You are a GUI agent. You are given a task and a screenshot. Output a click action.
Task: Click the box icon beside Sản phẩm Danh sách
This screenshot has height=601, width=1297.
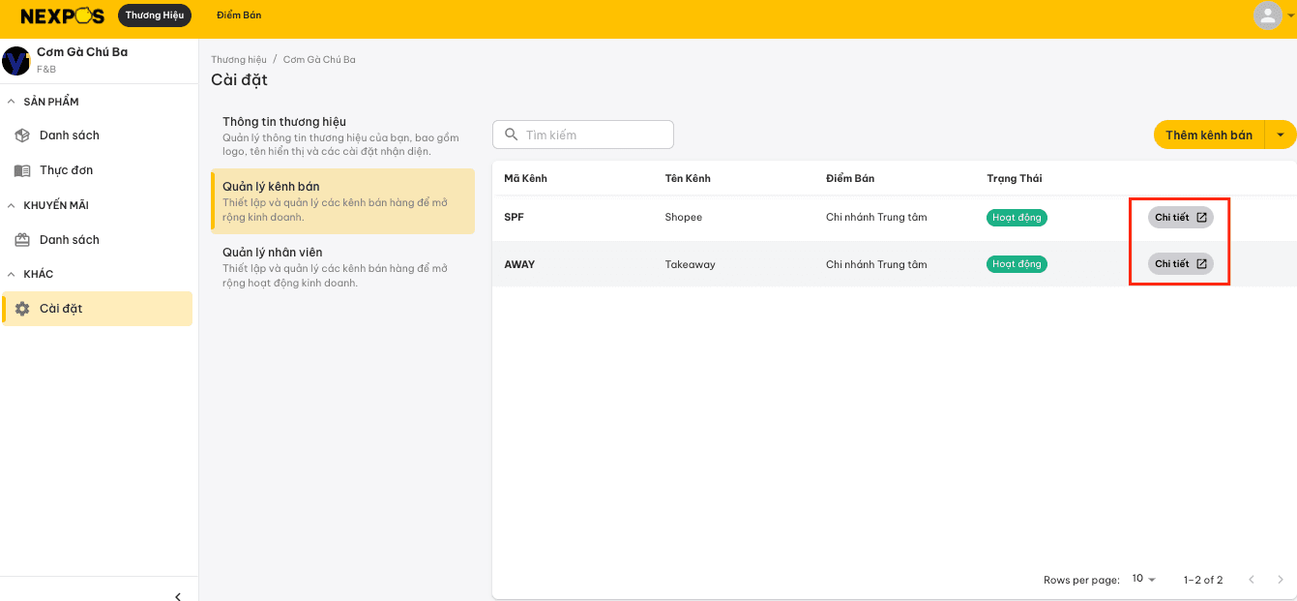pos(22,135)
